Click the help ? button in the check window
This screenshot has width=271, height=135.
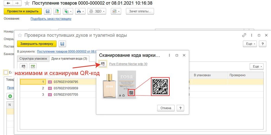click(x=263, y=44)
